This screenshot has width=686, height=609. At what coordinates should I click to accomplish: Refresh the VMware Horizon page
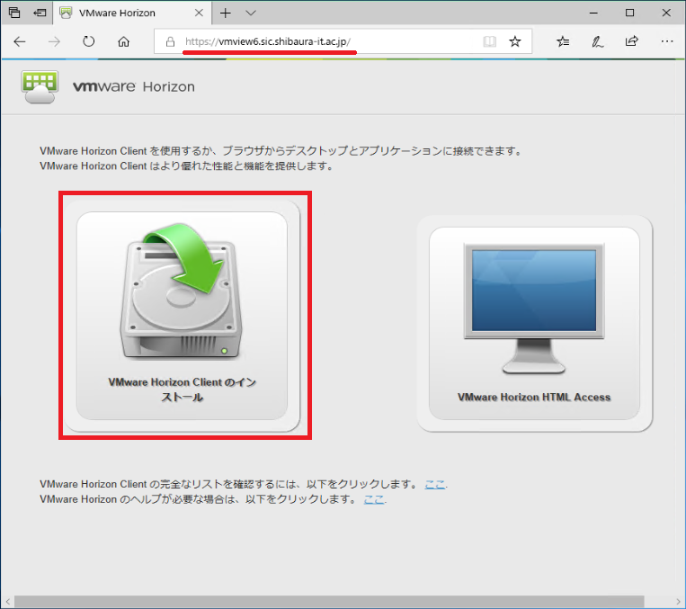(89, 41)
